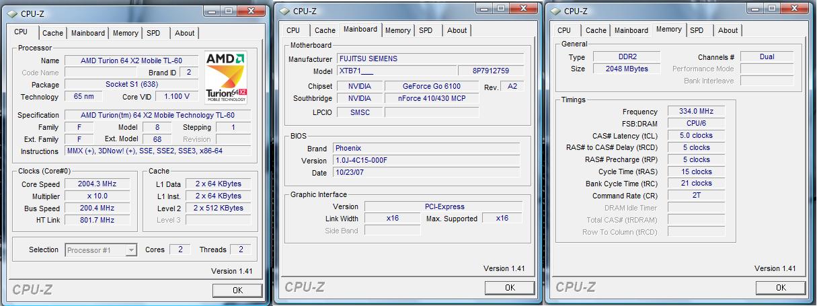Screen dimensions: 817x306
Task: Click OK button in Memory window
Action: [x=781, y=288]
